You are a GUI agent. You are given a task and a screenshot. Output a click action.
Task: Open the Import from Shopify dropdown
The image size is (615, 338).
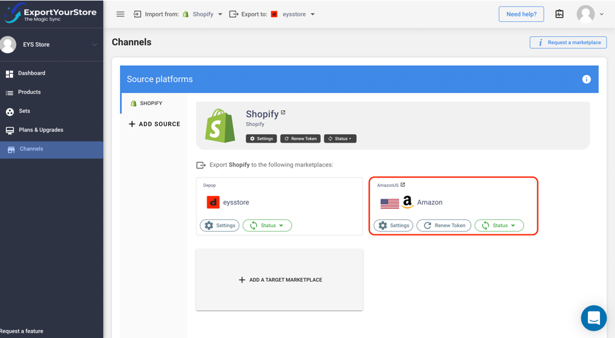click(x=203, y=14)
